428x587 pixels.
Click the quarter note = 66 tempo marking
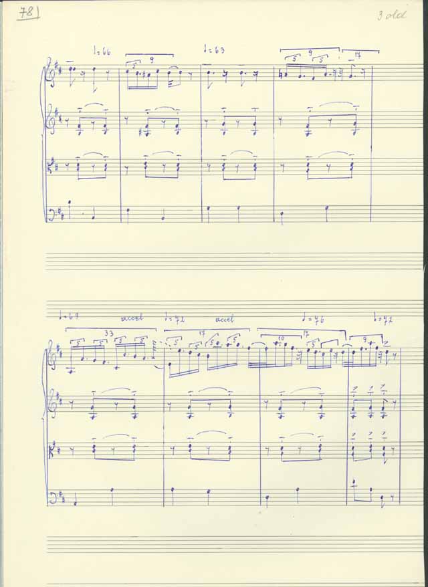(102, 51)
